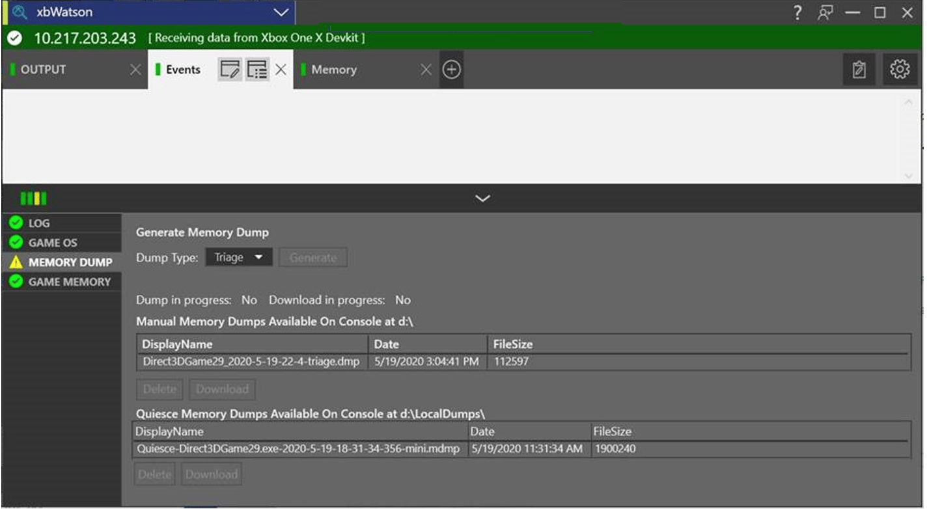Switch to the Memory tab
Viewport: 929px width, 509px height.
(333, 70)
